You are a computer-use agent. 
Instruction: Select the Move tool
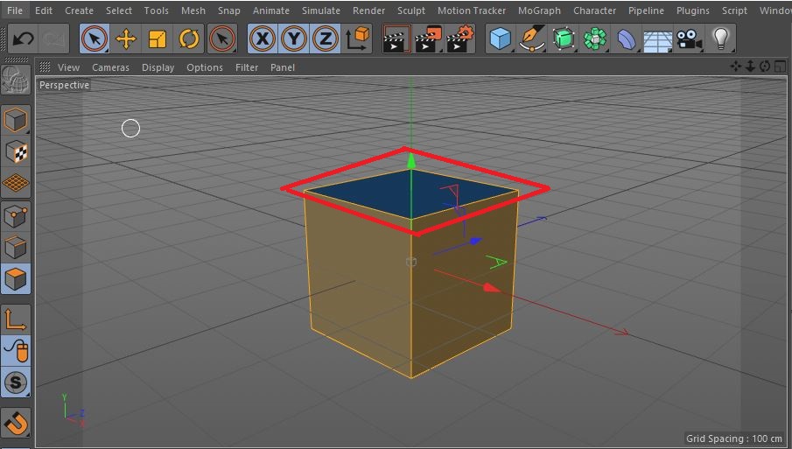[x=125, y=39]
